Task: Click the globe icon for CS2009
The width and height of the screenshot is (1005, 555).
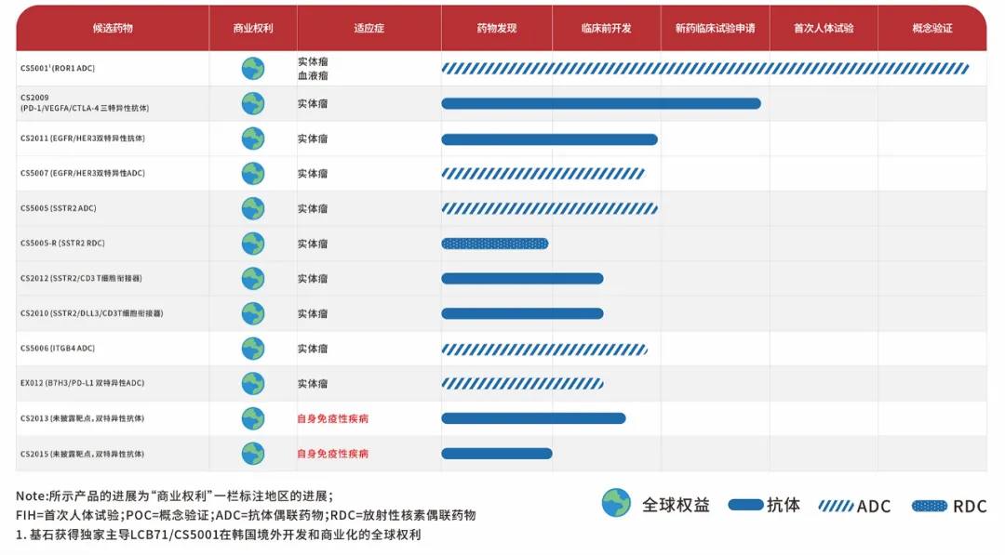Action: [253, 103]
